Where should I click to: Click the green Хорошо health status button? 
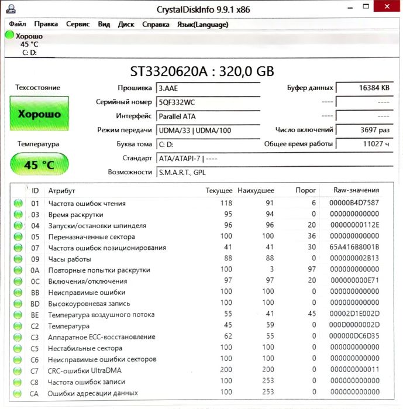point(39,114)
